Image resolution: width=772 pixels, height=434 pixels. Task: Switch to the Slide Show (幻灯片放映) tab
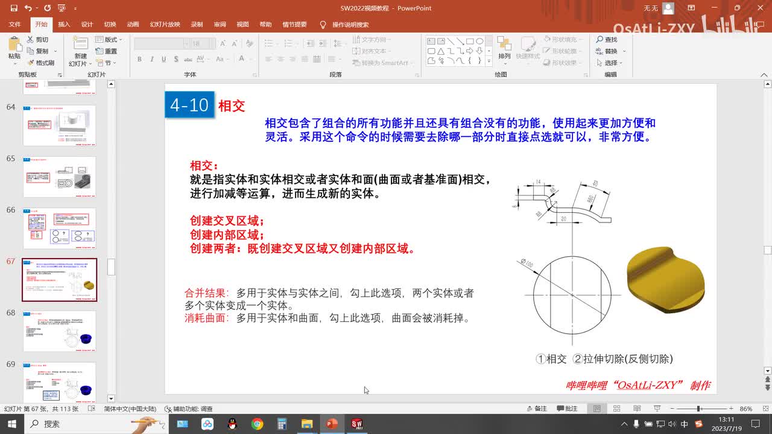point(165,25)
